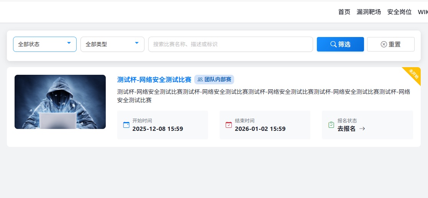Click the 筛选 filter button
This screenshot has width=428, height=198.
coord(340,44)
